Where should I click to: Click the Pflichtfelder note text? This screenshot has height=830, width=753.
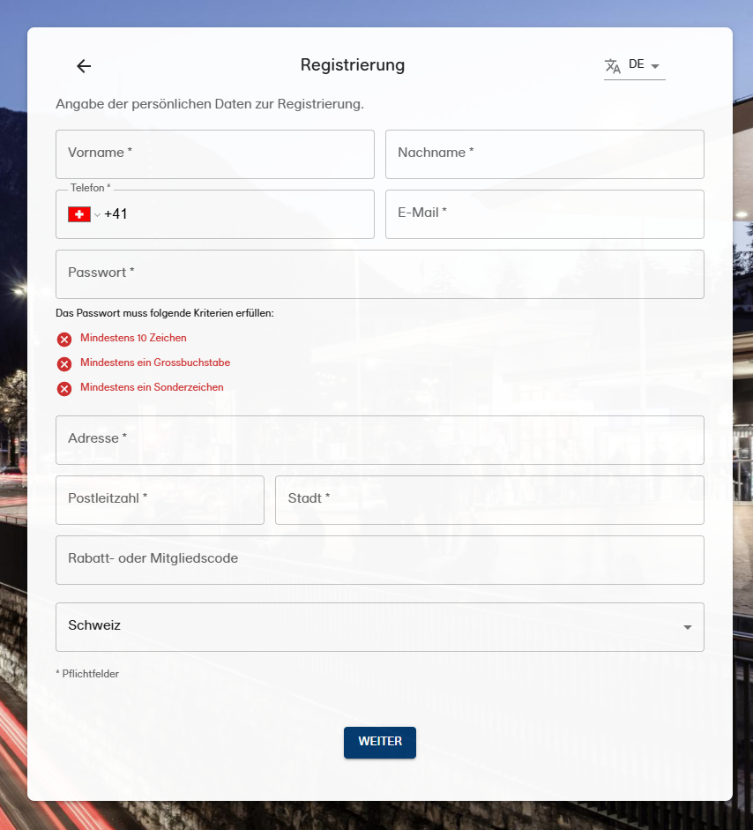[87, 674]
